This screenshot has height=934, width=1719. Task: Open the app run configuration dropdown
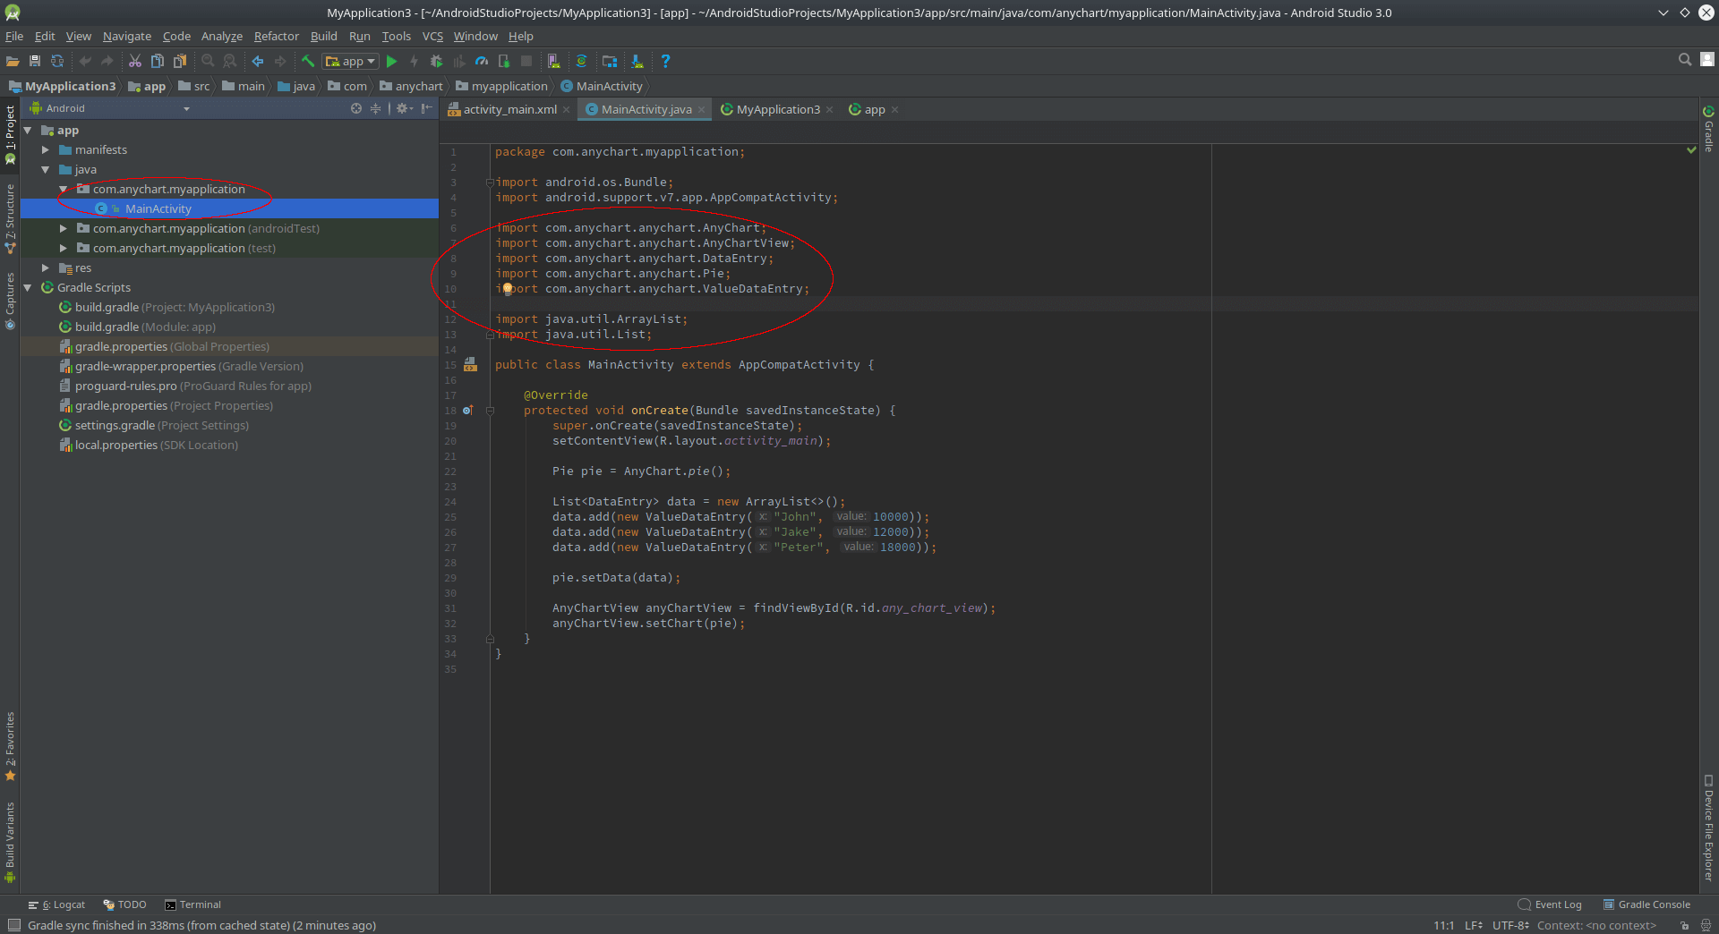351,61
